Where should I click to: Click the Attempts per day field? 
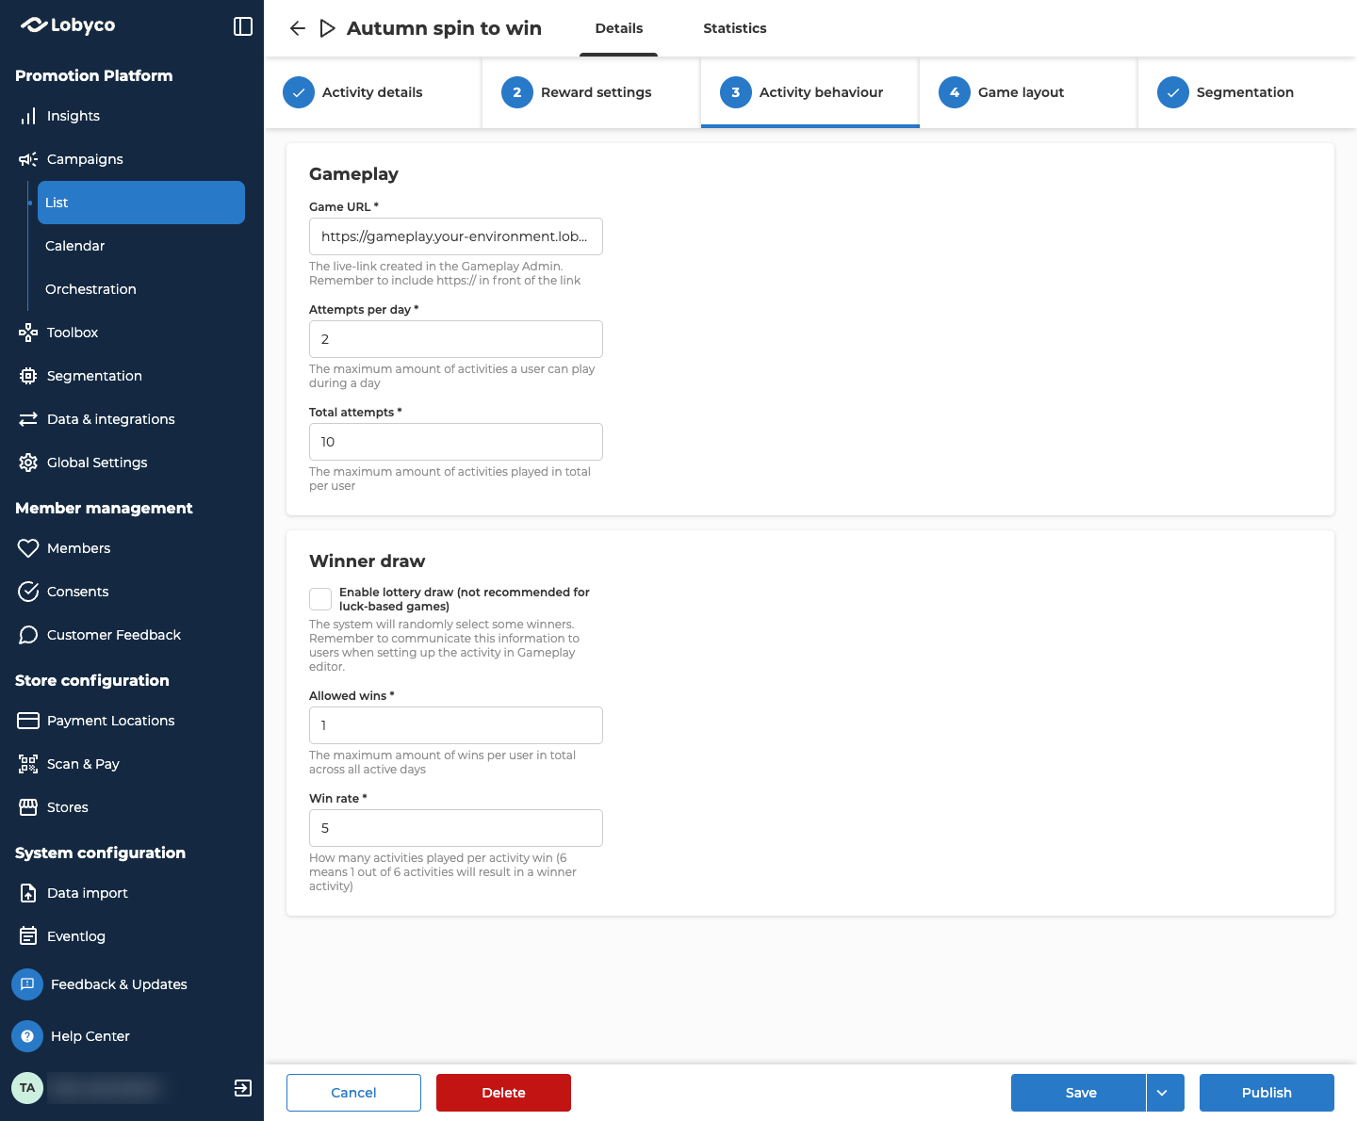(x=456, y=339)
